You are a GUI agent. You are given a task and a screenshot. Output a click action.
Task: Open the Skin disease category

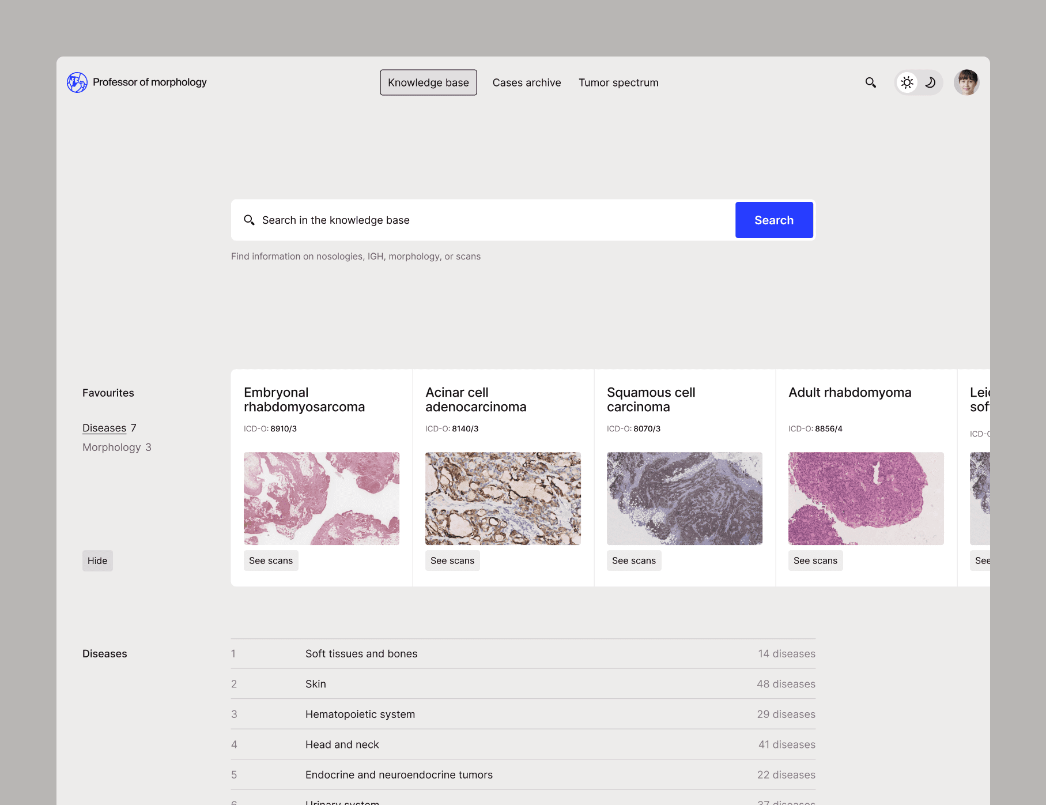523,684
